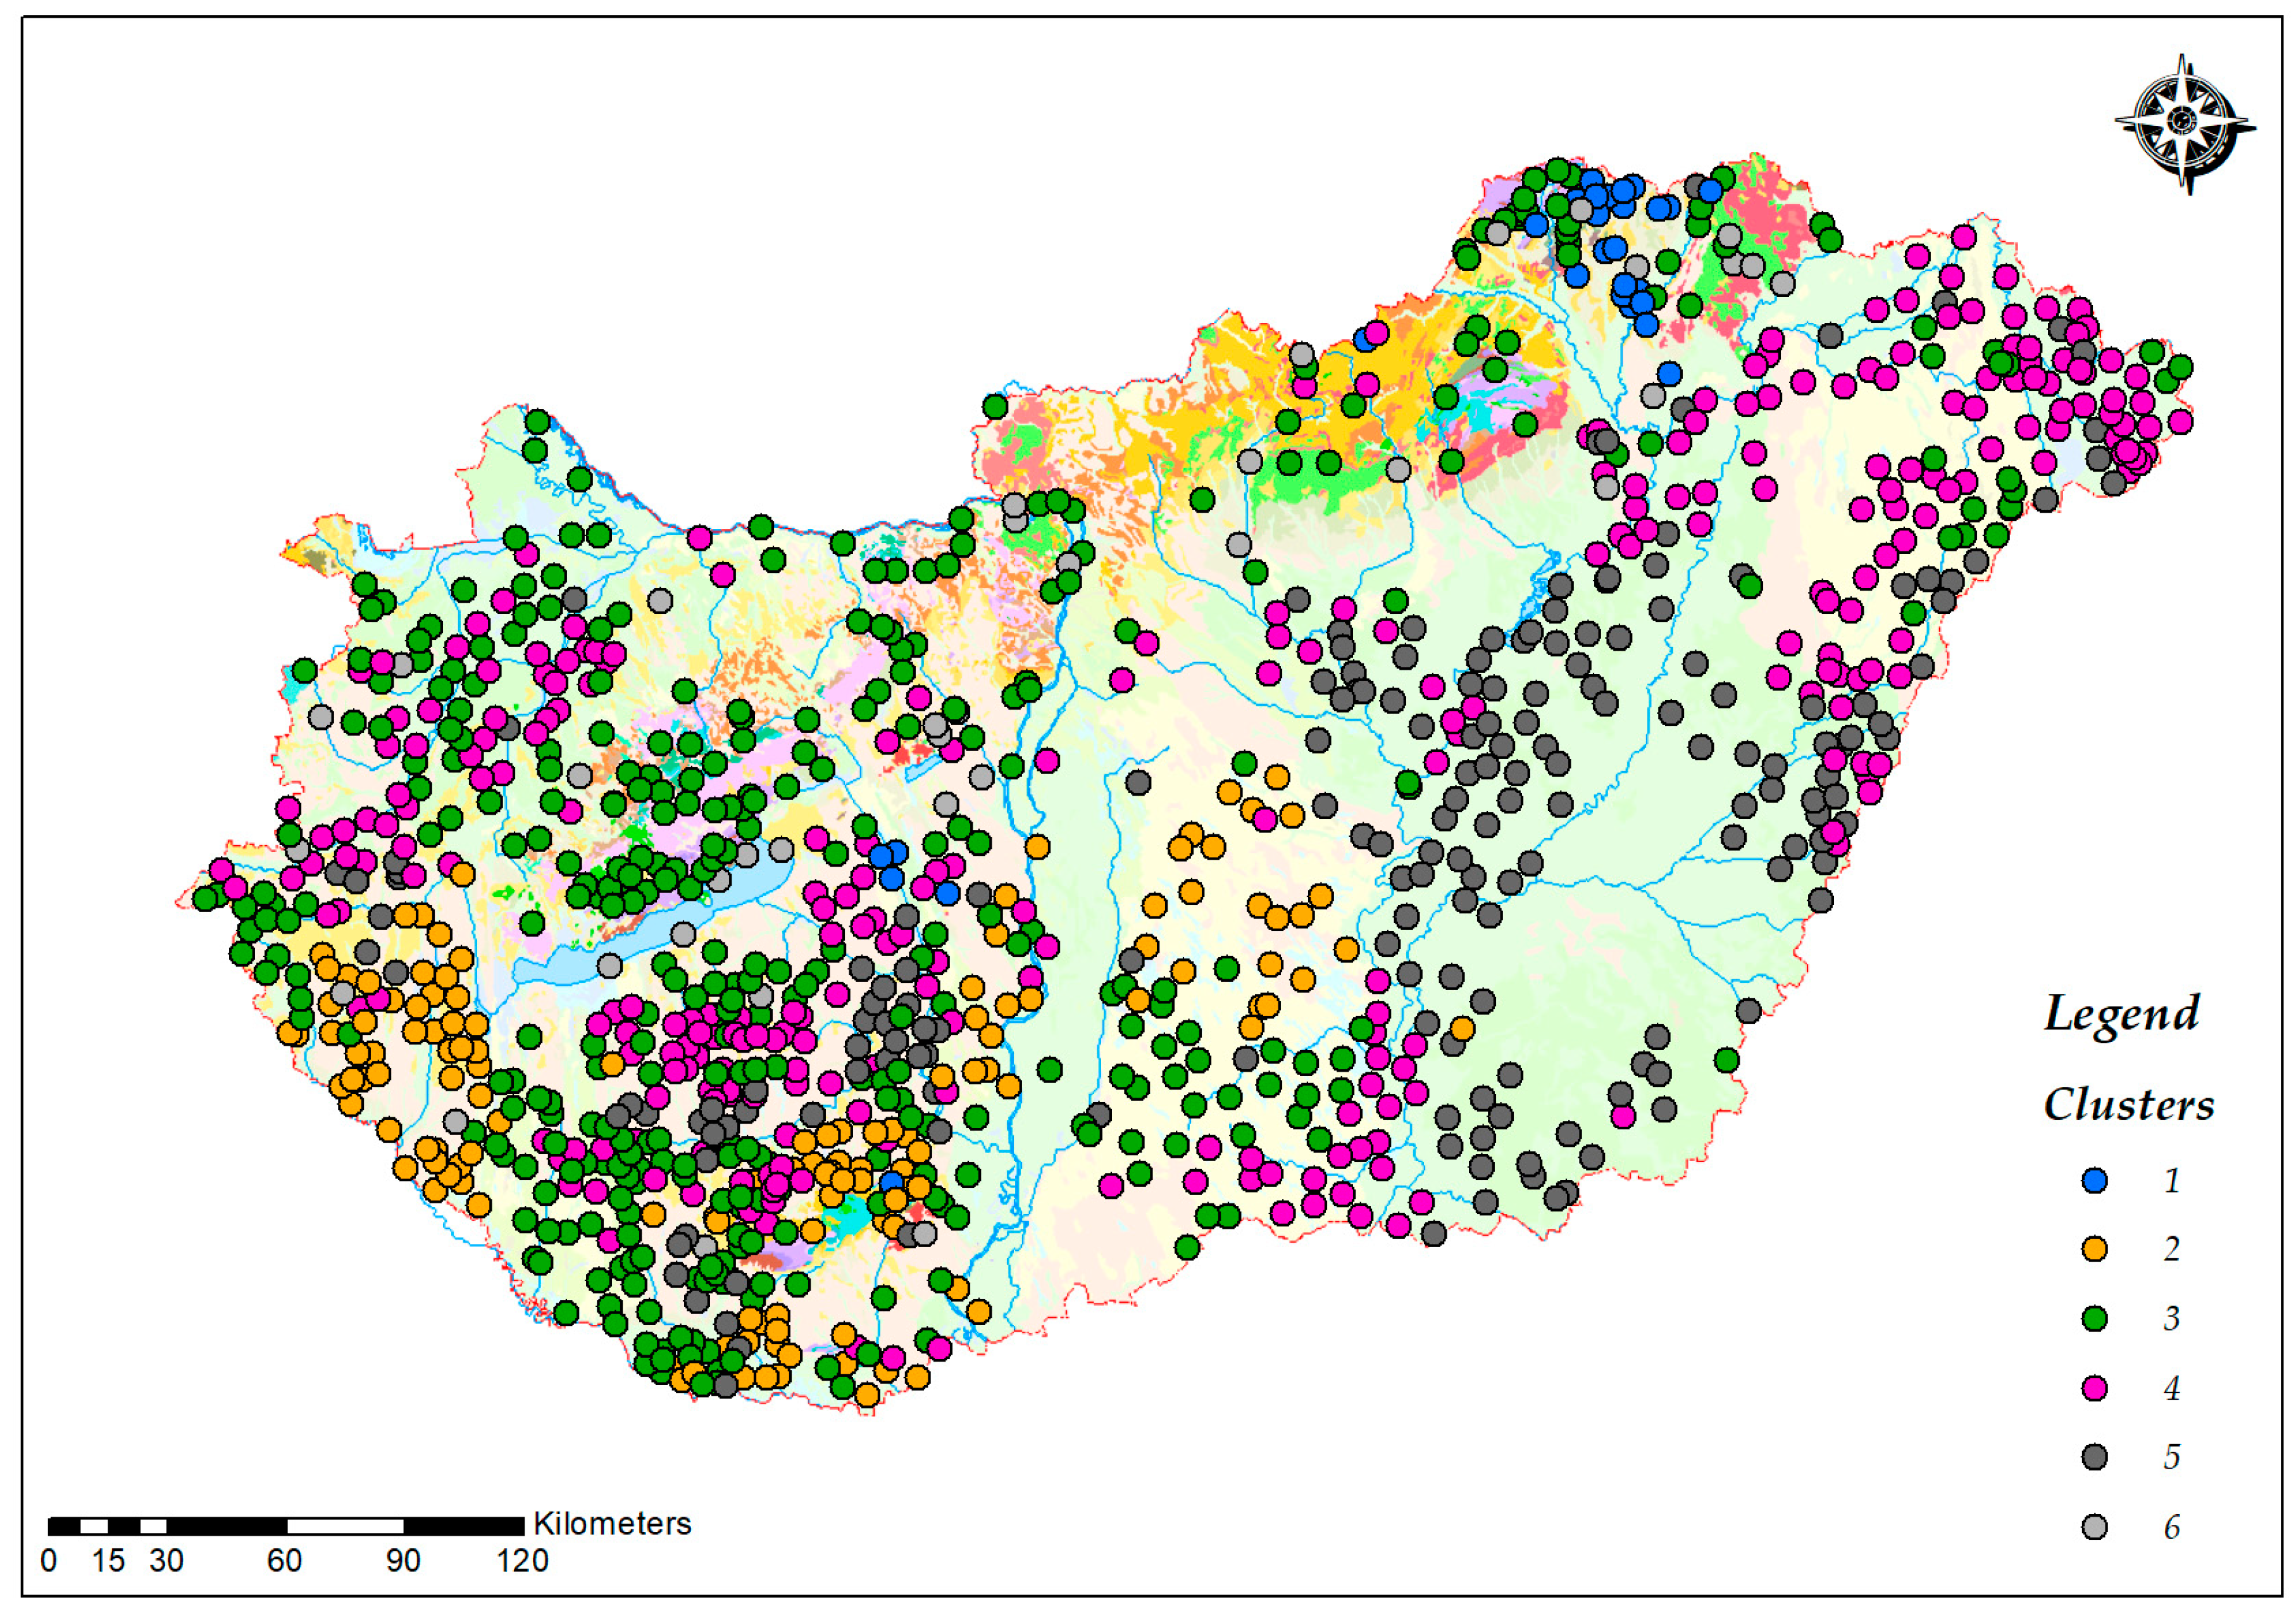The image size is (2296, 1611).
Task: Click the 60 label under scale bar
Action: (x=284, y=1560)
